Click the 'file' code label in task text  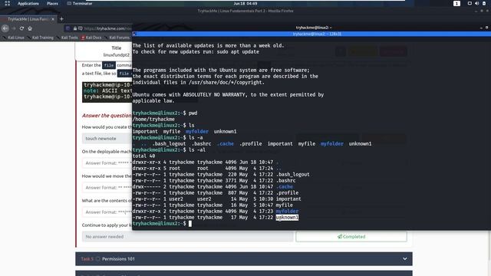(109, 65)
